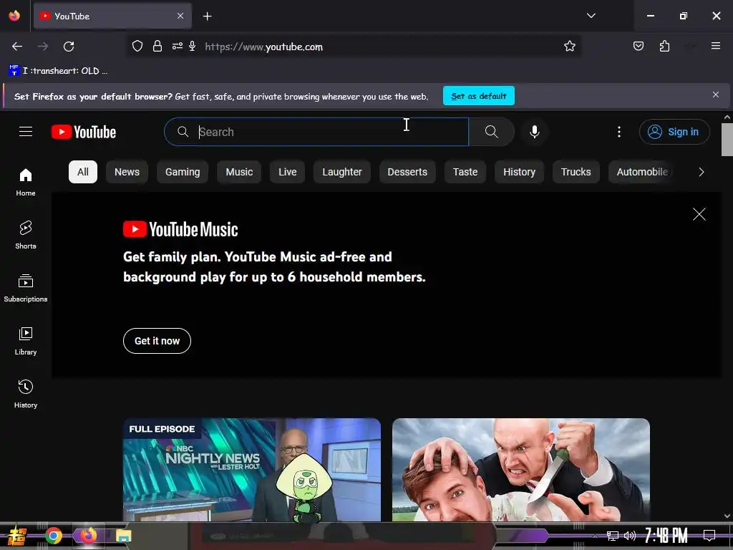Click the Sign in button
This screenshot has height=550, width=733.
[x=674, y=132]
